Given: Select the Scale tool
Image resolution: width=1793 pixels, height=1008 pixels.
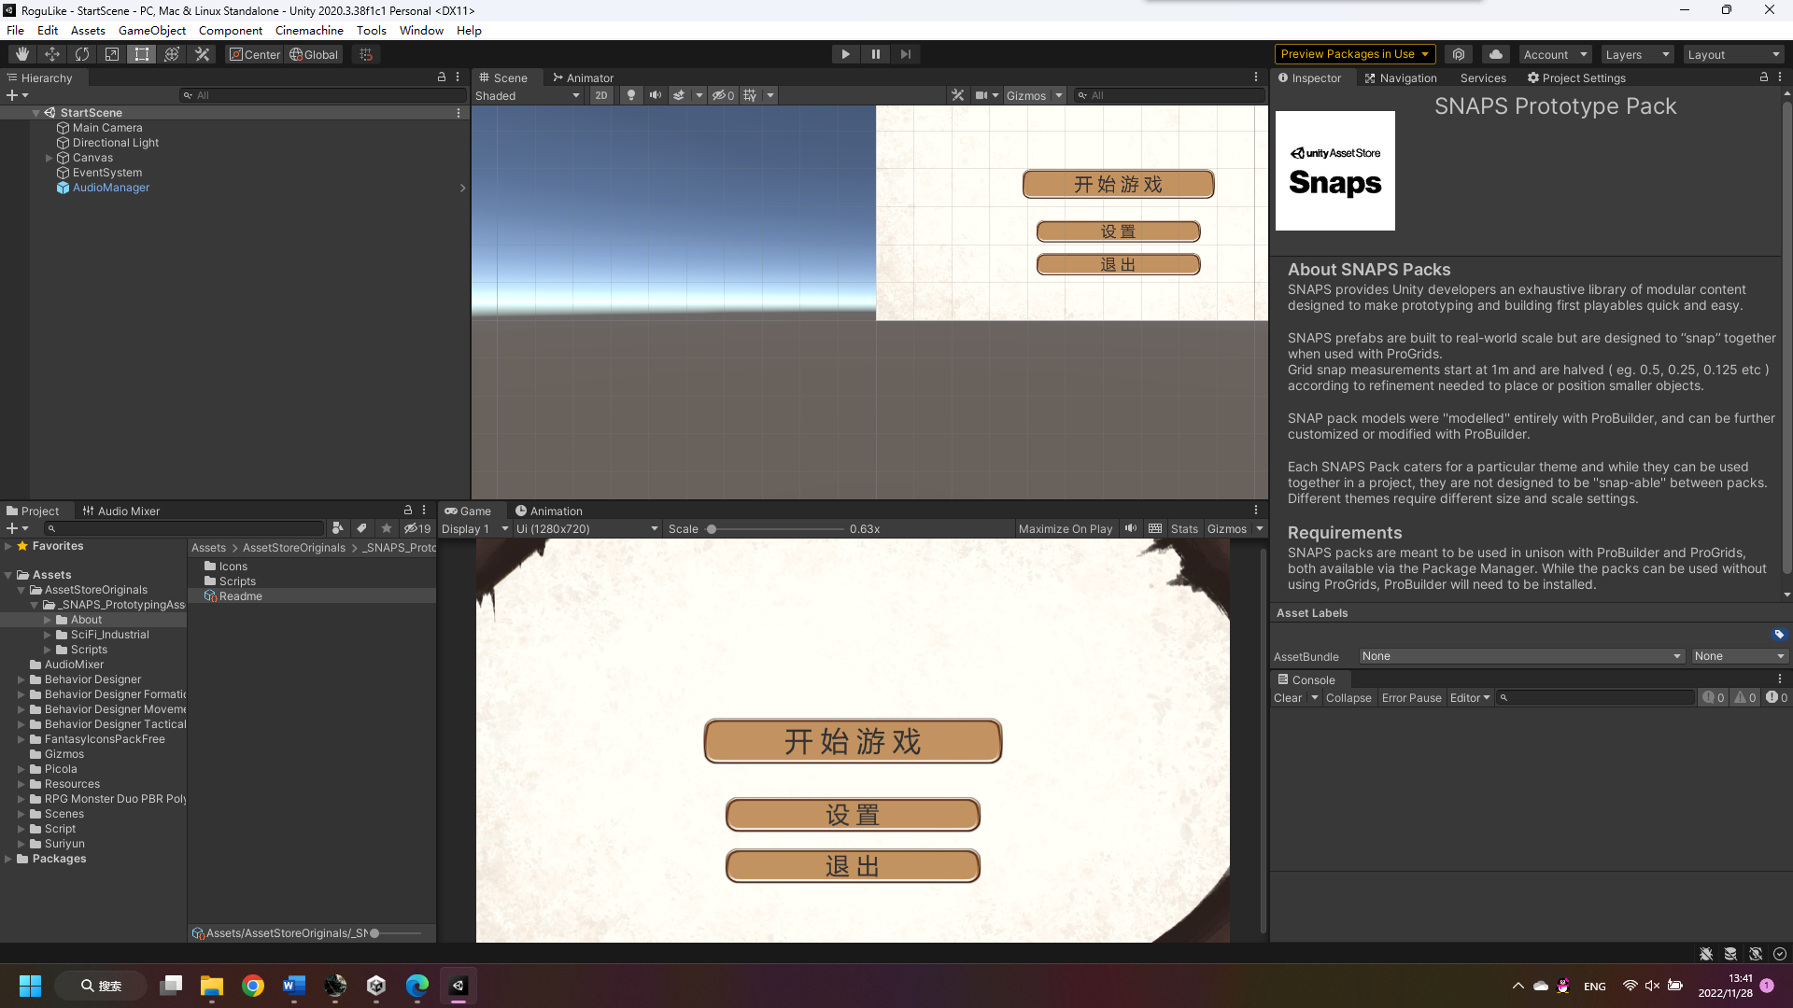Looking at the screenshot, I should click(111, 53).
